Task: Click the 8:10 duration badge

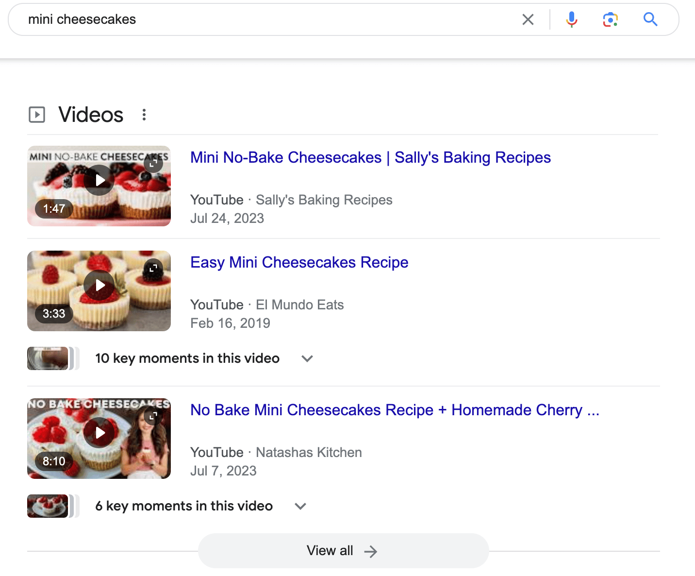Action: coord(54,461)
